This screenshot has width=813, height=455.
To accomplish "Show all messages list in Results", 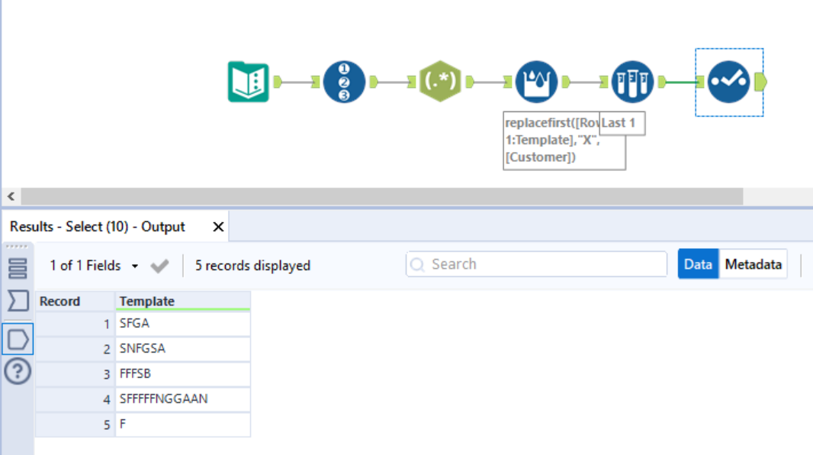I will click(17, 269).
